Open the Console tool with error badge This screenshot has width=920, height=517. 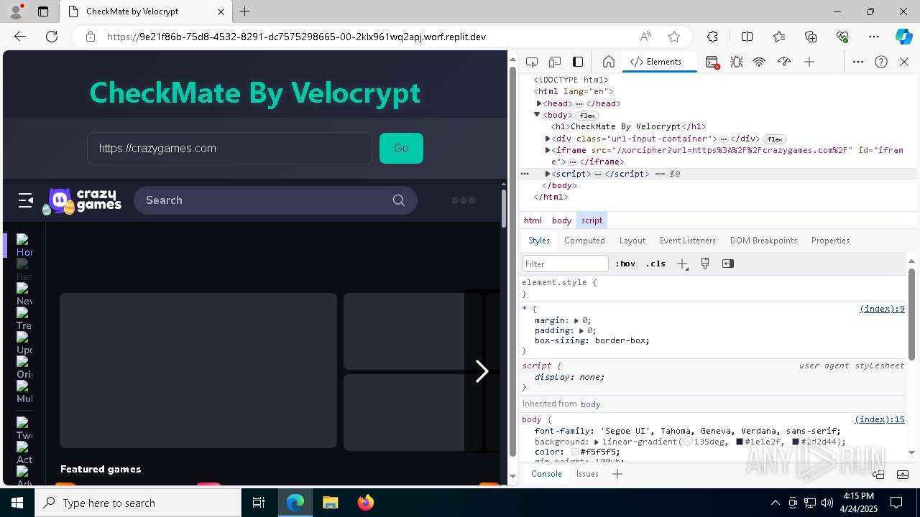(712, 62)
